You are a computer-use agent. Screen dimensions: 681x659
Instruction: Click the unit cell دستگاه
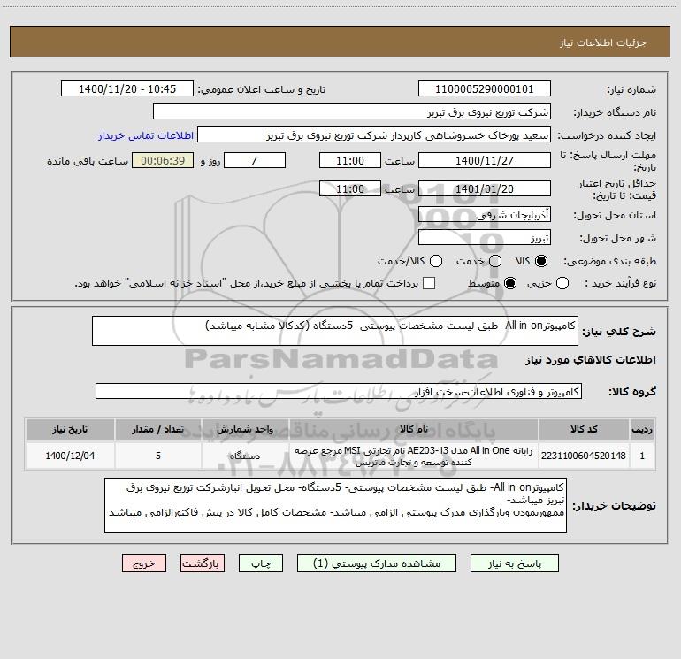coord(245,456)
